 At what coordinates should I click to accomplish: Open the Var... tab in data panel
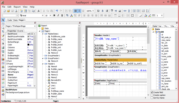(161, 26)
